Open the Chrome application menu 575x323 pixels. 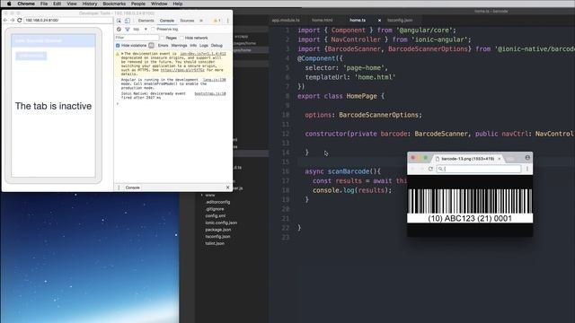point(26,4)
